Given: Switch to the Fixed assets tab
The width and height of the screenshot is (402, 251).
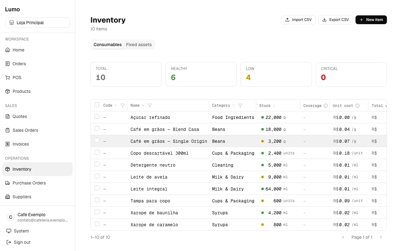Looking at the screenshot, I should coord(139,45).
